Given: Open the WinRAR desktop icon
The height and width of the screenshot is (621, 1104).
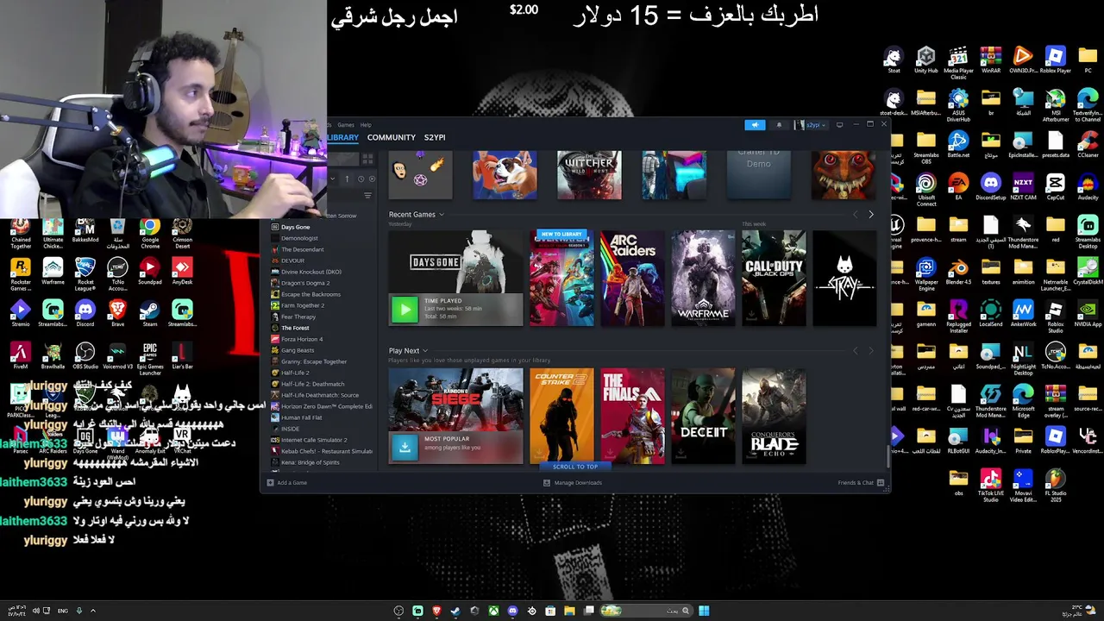Looking at the screenshot, I should point(991,57).
